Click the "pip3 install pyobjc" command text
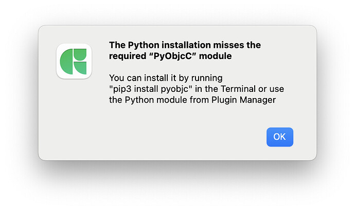The image size is (355, 211). click(x=151, y=89)
